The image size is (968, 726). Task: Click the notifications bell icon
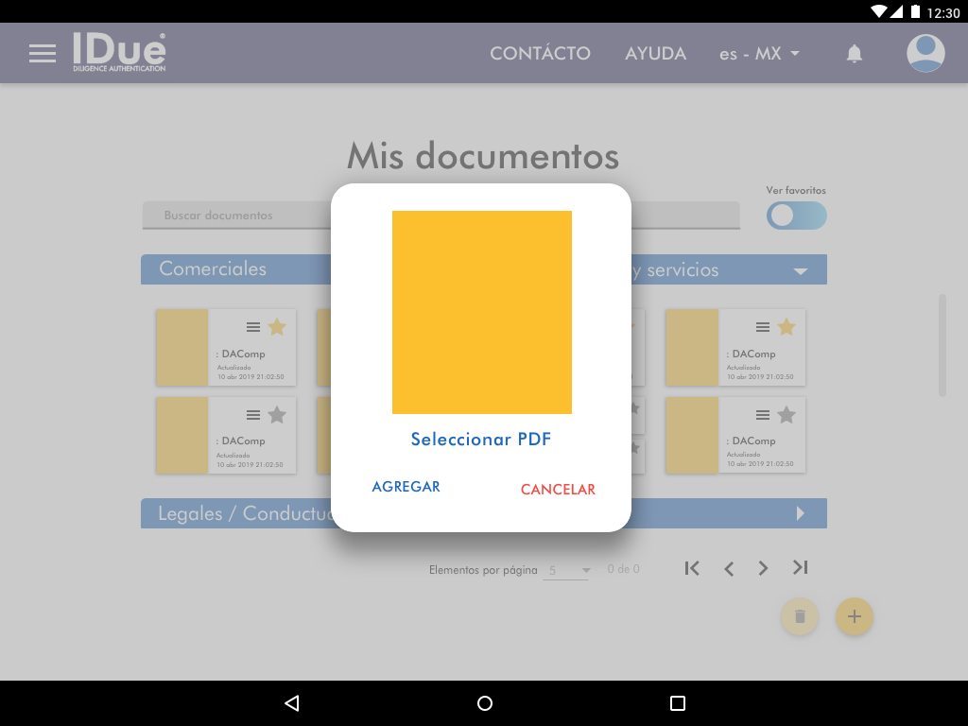[x=854, y=54]
